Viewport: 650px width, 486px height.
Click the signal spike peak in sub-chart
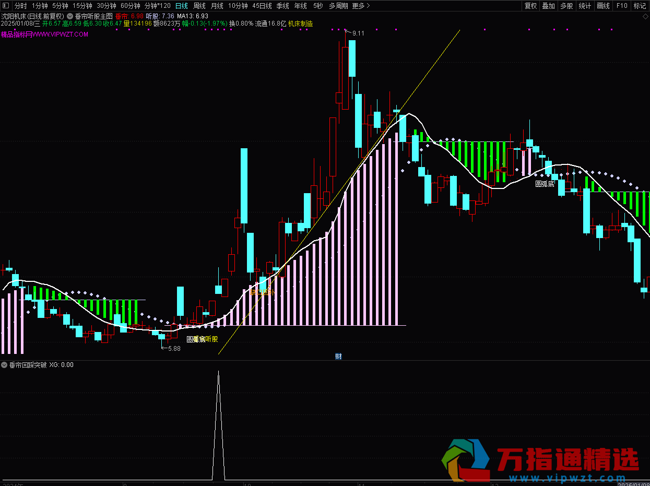coord(218,372)
